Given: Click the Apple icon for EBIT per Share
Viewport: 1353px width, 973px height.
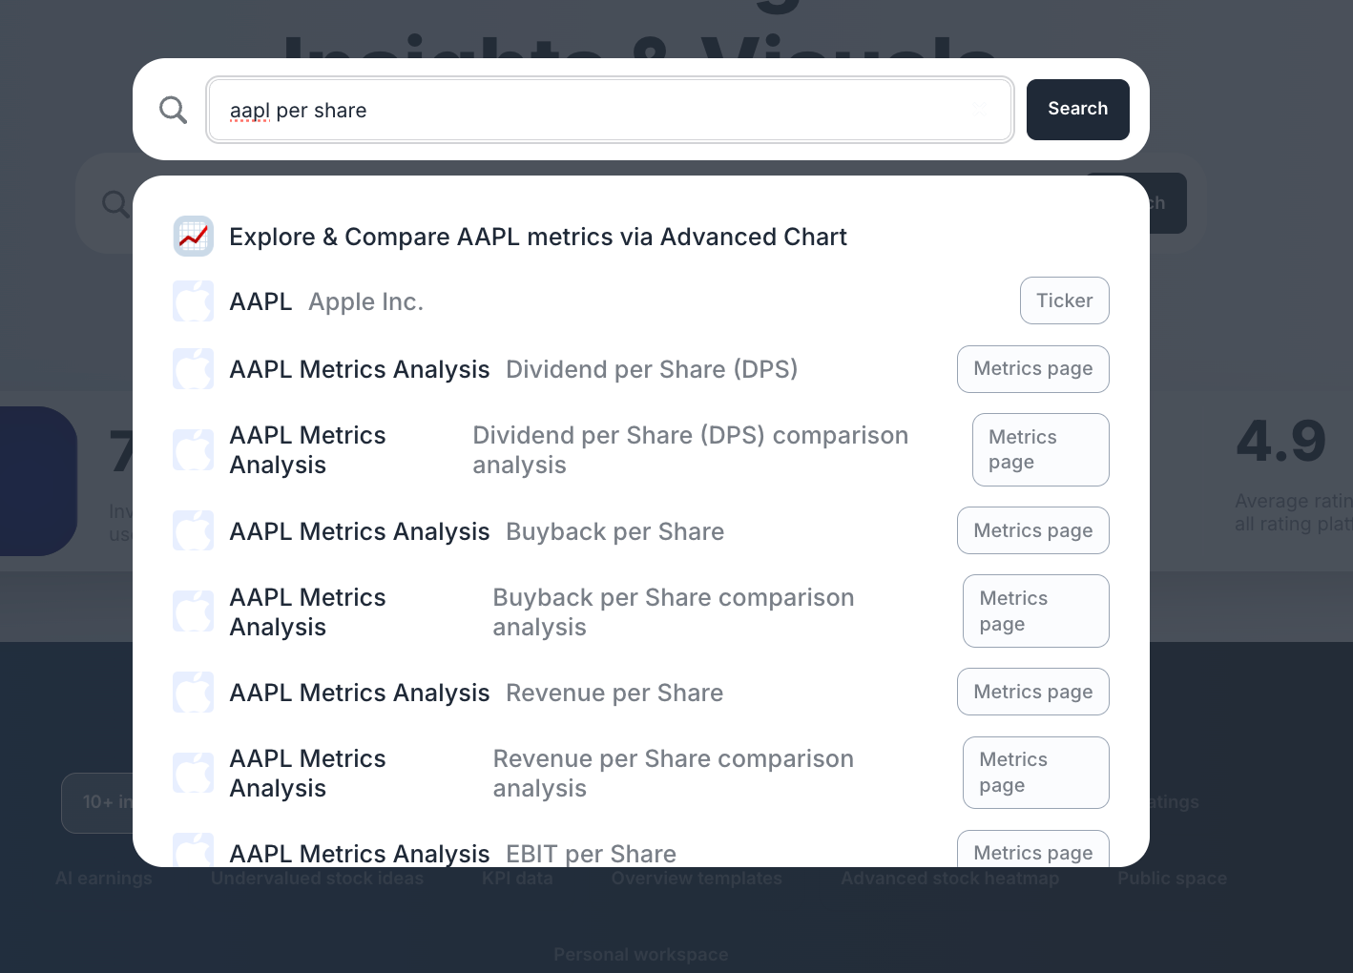Looking at the screenshot, I should click(193, 850).
